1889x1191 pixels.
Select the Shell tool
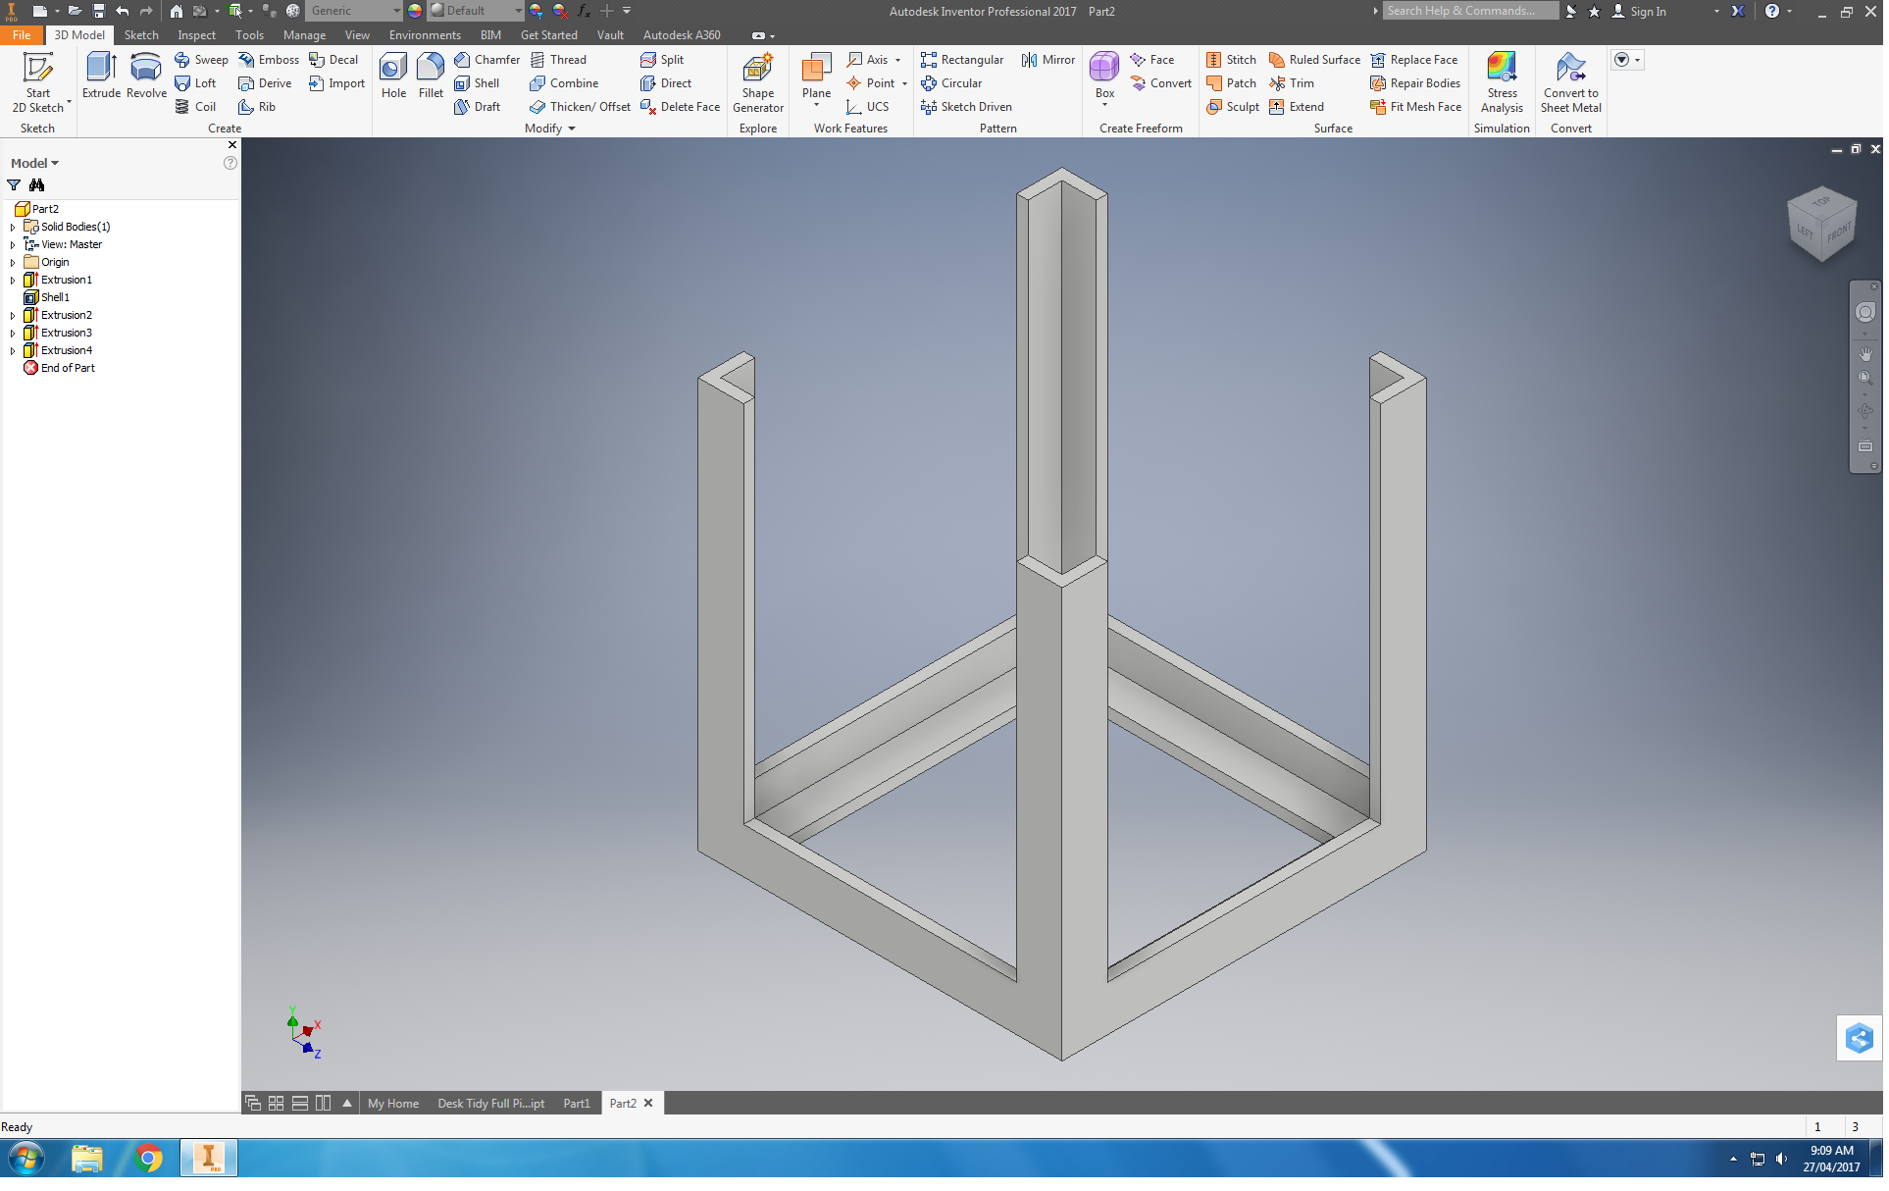pyautogui.click(x=478, y=83)
